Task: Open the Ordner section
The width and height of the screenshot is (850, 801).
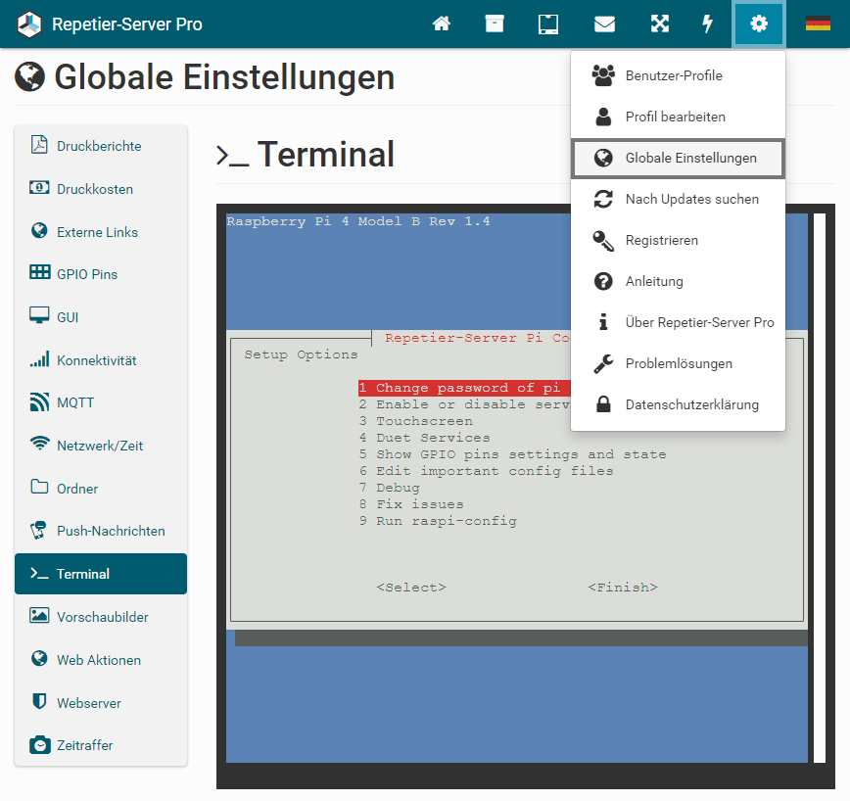Action: pyautogui.click(x=101, y=489)
